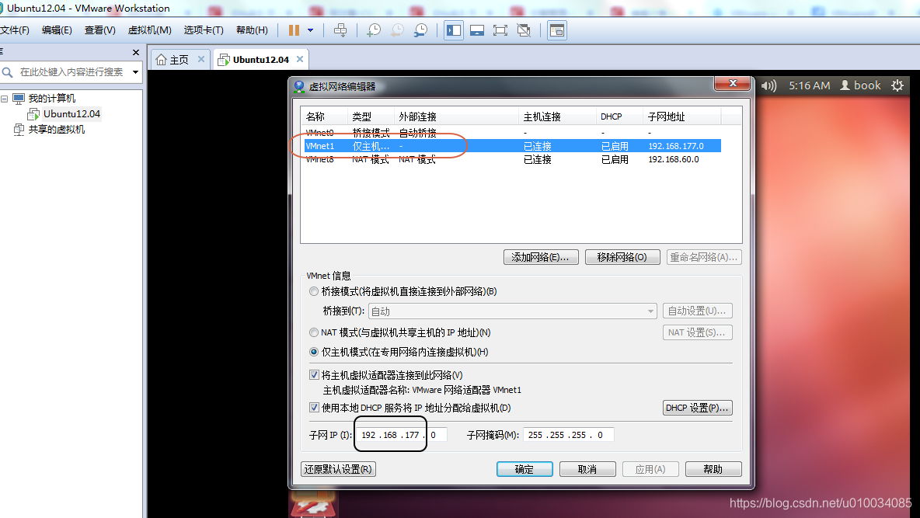Screen dimensions: 920x518
Task: Enter full screen mode icon
Action: point(500,30)
